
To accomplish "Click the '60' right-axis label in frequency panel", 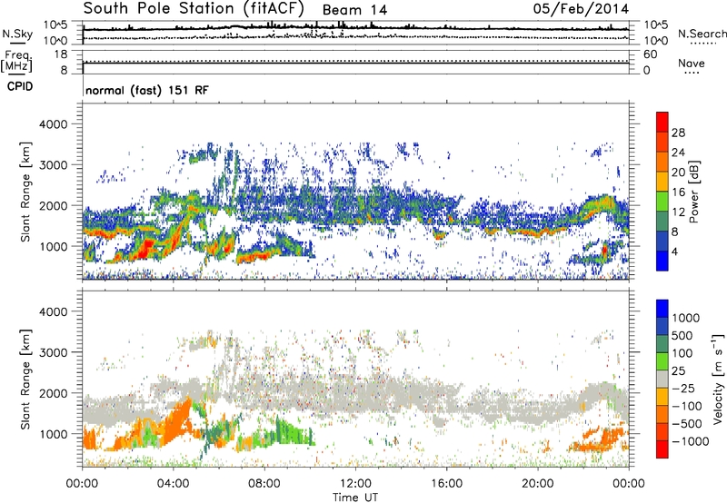I will click(650, 54).
